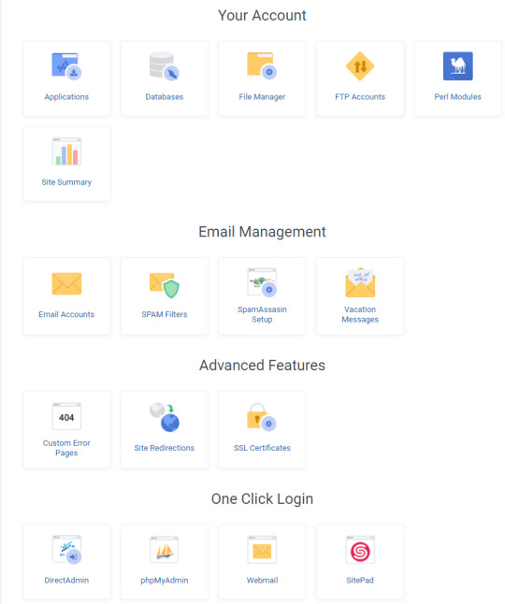Click the Custom Error Pages label
This screenshot has width=505, height=604.
66,448
